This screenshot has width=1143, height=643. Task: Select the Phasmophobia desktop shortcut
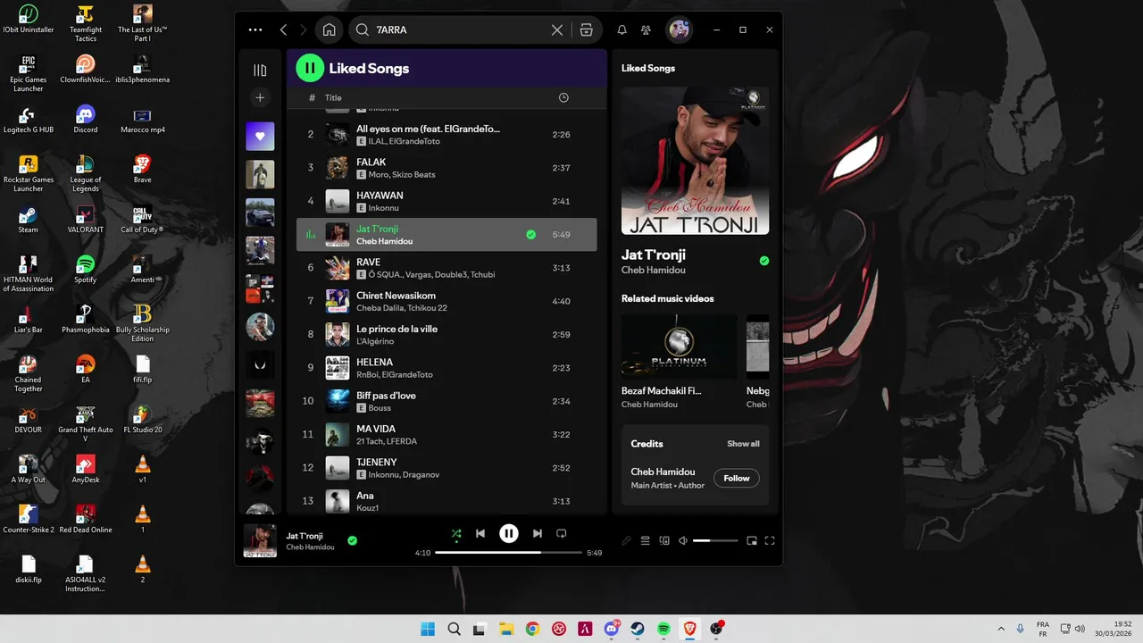coord(85,318)
